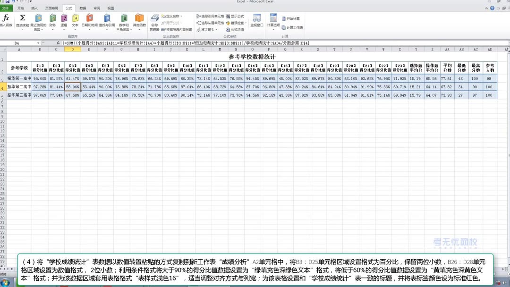The image size is (510, 287).
Task: Click the Calculate Now button
Action: point(291,18)
